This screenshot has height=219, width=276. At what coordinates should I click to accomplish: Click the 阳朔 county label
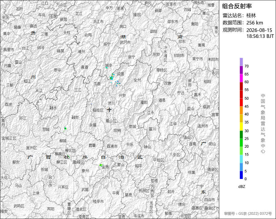click(117, 130)
